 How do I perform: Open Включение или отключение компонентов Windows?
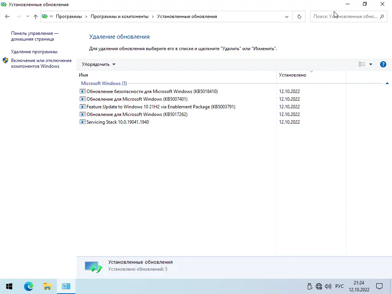coord(41,63)
